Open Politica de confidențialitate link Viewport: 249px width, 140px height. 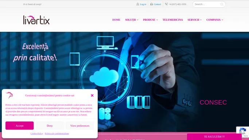tap(57, 133)
